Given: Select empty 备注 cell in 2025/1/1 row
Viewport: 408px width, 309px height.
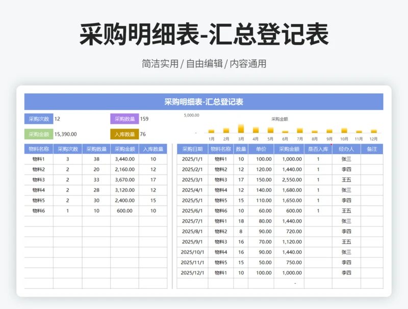Looking at the screenshot, I should [x=372, y=159].
